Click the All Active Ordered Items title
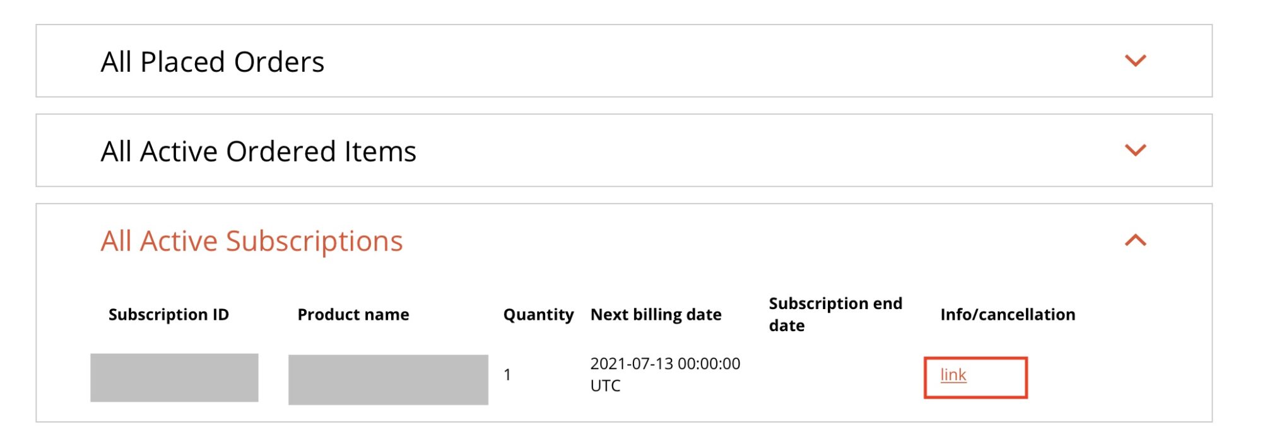 click(258, 151)
